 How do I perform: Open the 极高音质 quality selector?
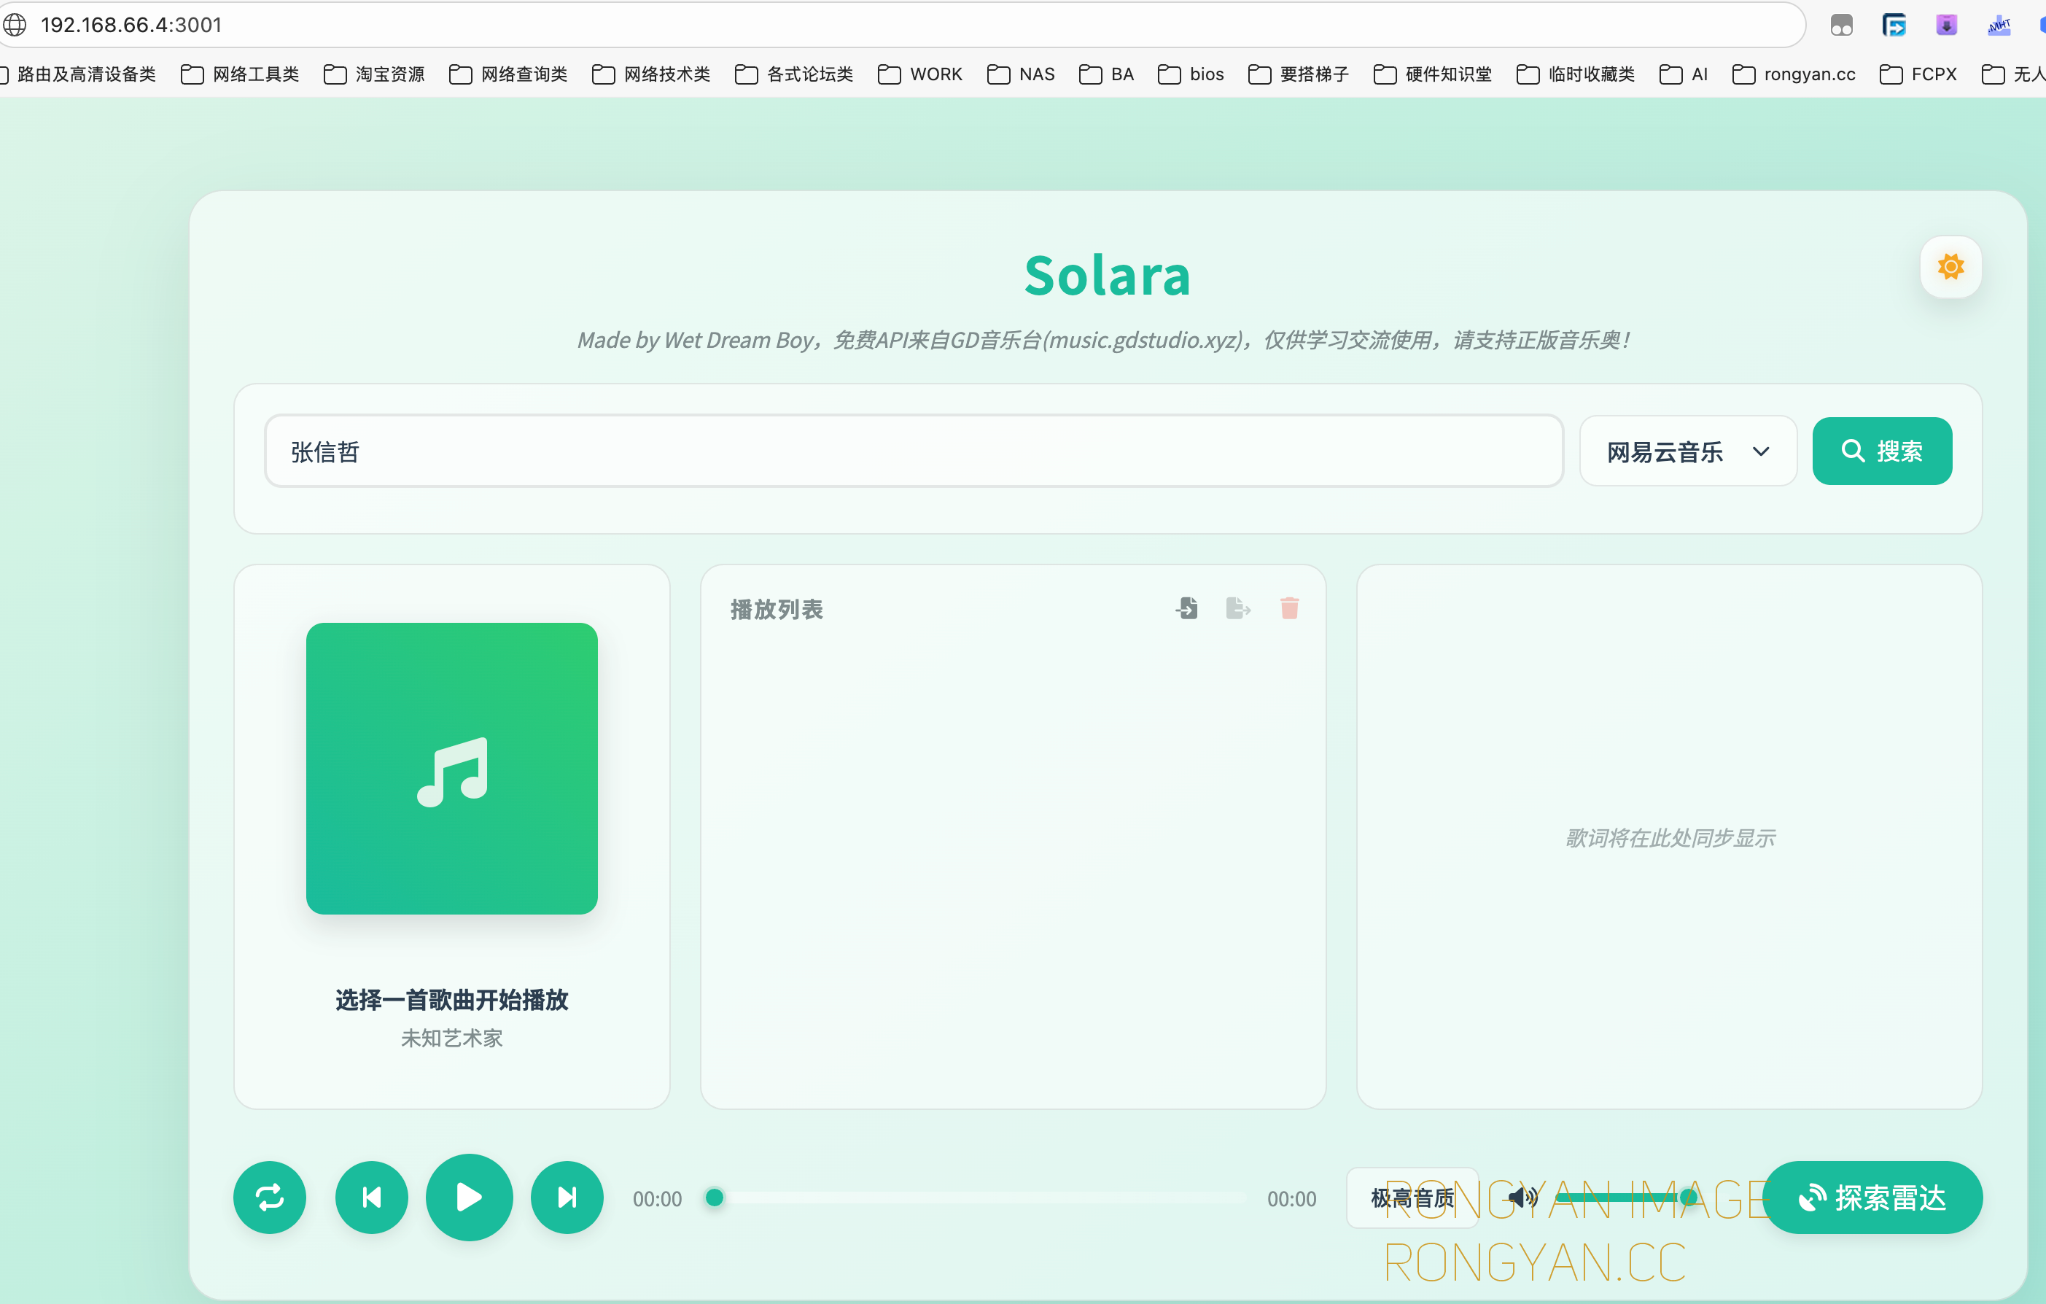pos(1412,1198)
